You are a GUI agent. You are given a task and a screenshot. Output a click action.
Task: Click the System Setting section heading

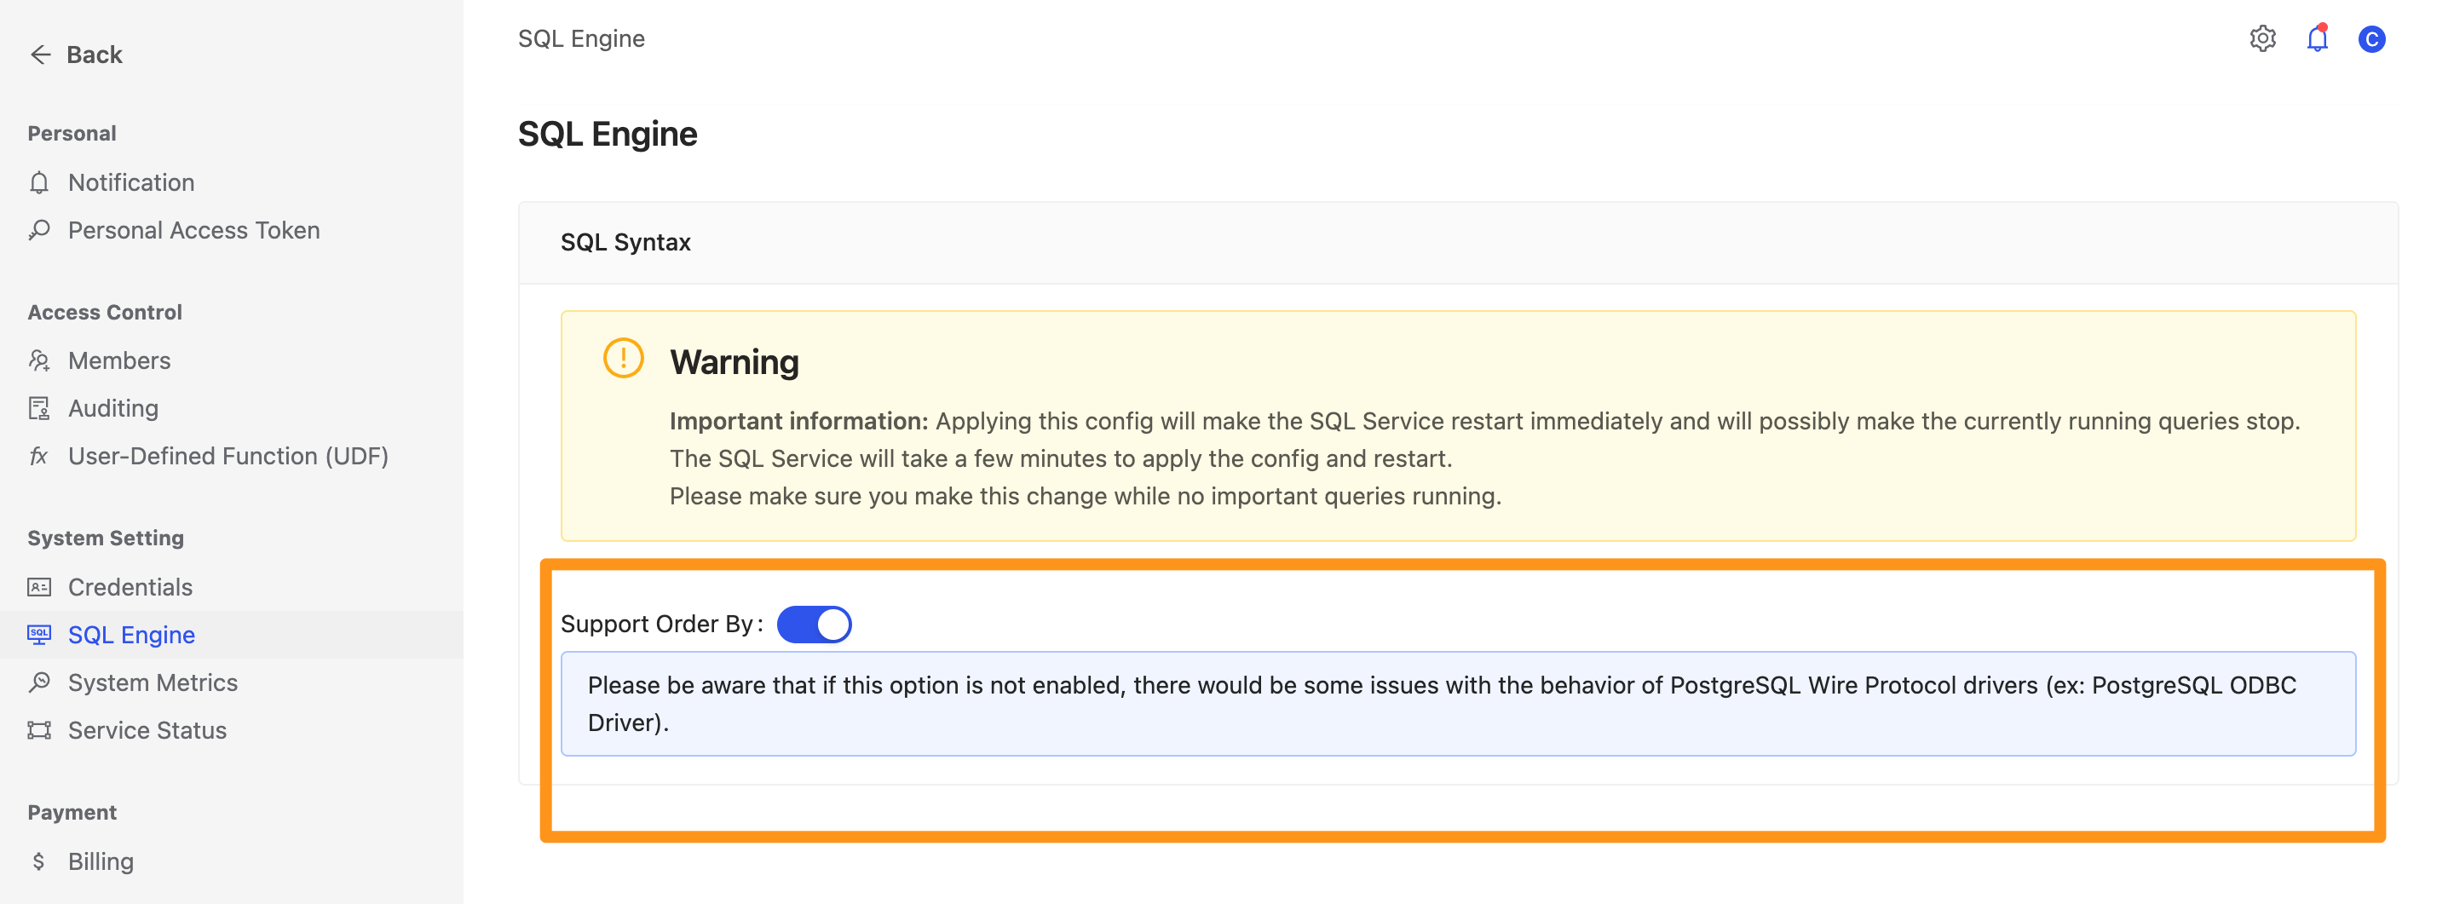click(106, 538)
